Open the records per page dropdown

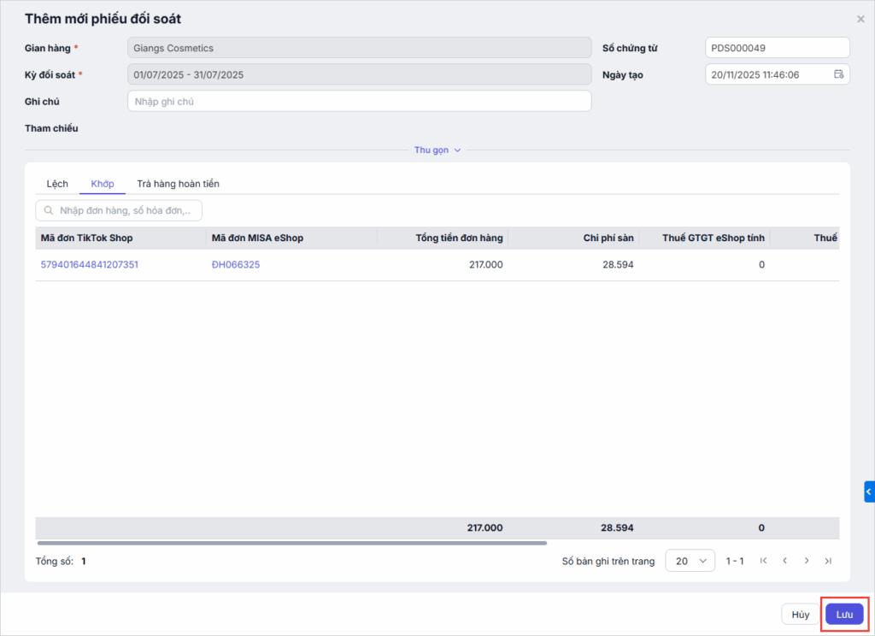[x=690, y=561]
